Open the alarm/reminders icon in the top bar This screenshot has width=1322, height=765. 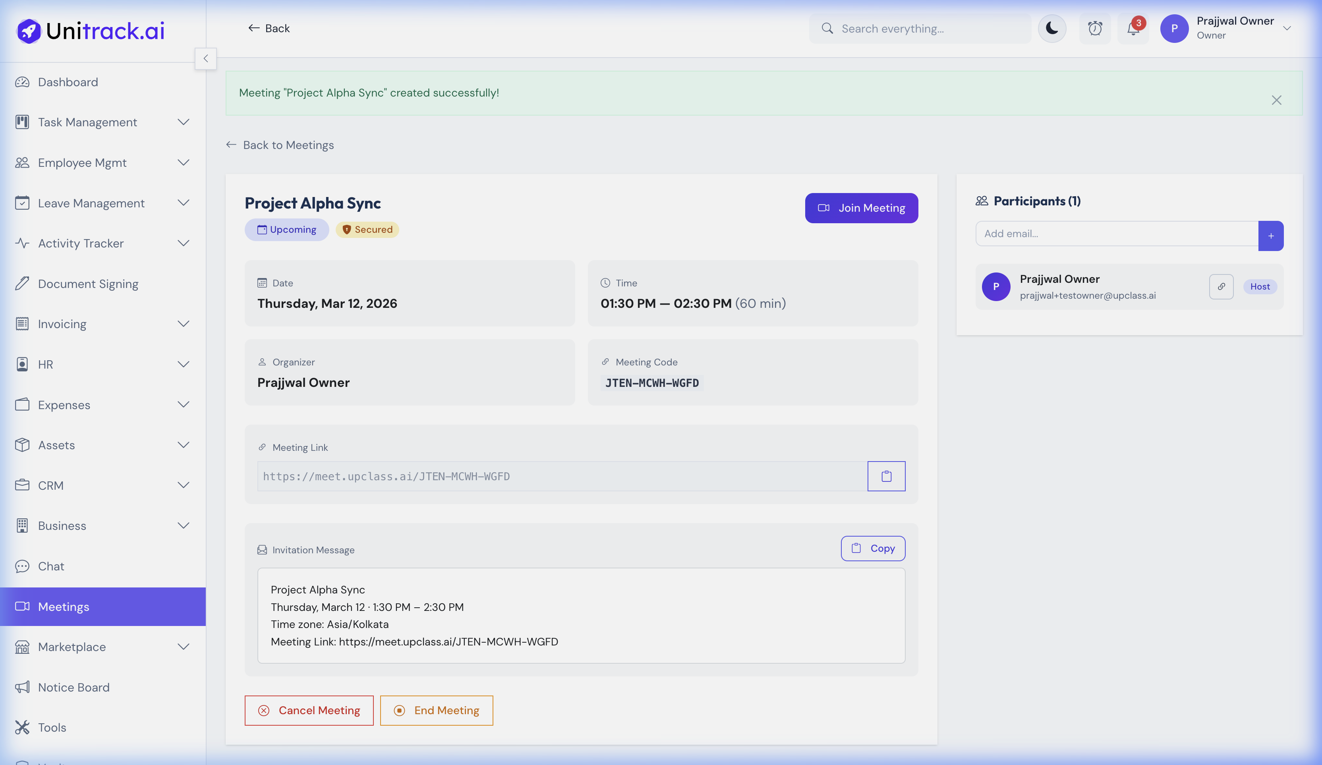pos(1095,28)
